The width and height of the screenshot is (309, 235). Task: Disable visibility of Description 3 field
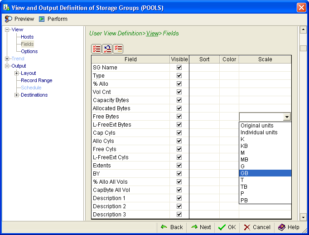click(x=179, y=215)
